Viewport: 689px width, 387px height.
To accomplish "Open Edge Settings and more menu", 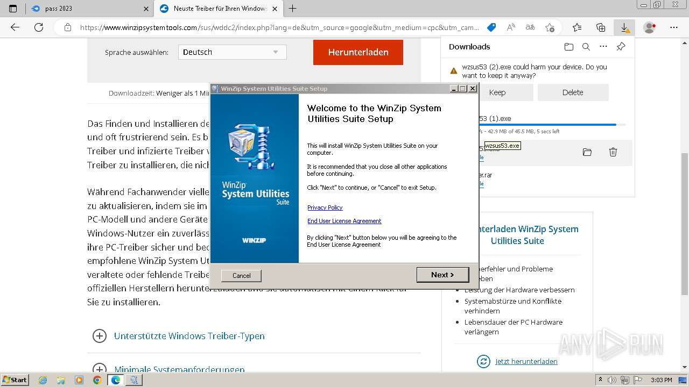I will coord(674,27).
